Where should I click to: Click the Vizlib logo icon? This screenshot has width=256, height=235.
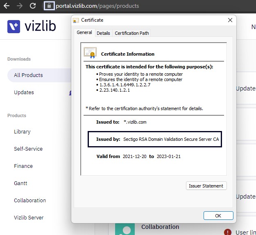click(14, 27)
